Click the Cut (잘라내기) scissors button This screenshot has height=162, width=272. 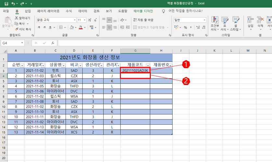coord(22,18)
